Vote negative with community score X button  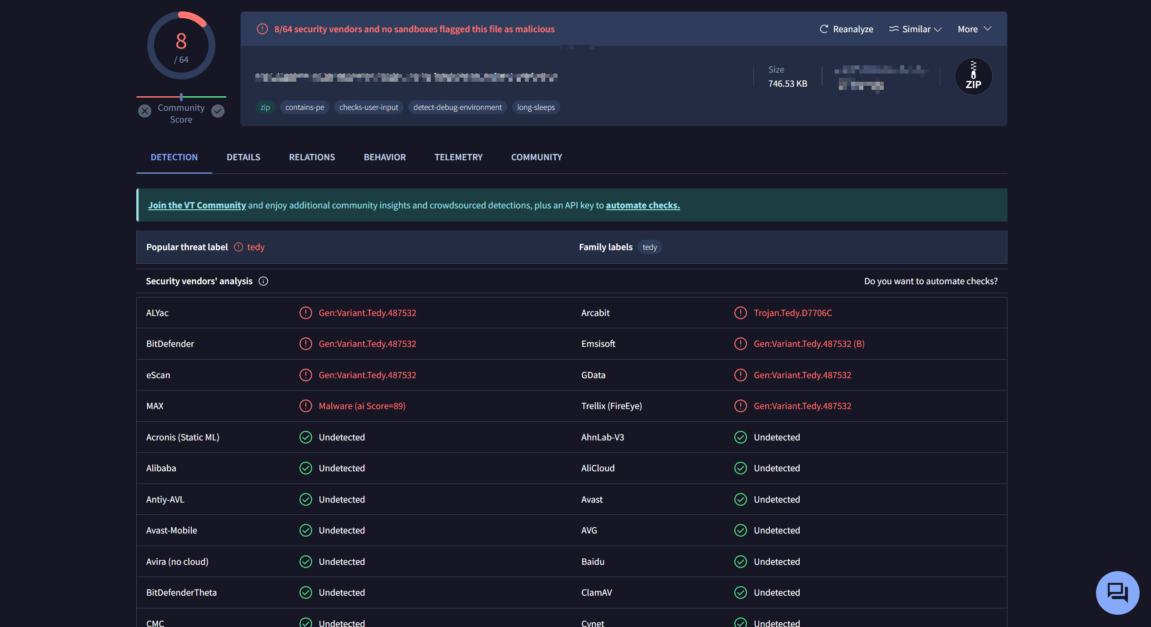[x=144, y=111]
